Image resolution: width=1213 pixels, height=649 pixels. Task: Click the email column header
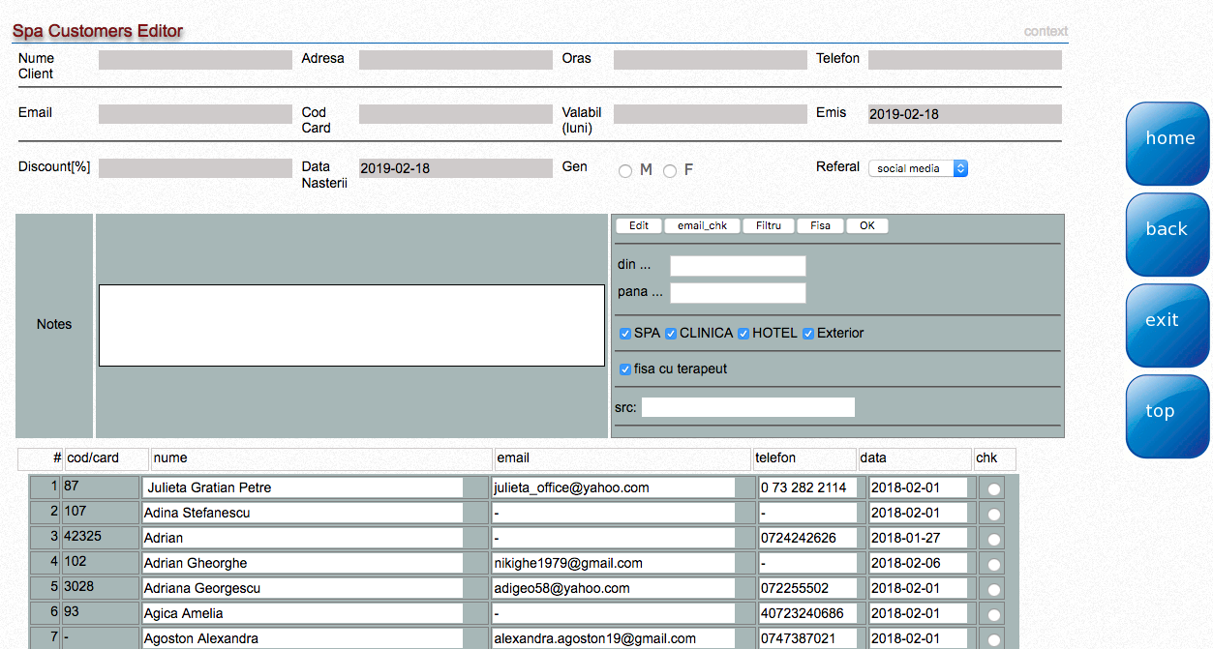coord(622,458)
